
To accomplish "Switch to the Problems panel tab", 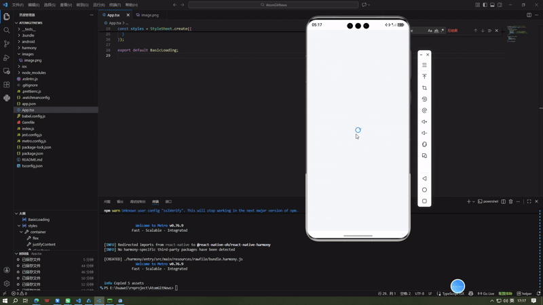I will click(107, 201).
